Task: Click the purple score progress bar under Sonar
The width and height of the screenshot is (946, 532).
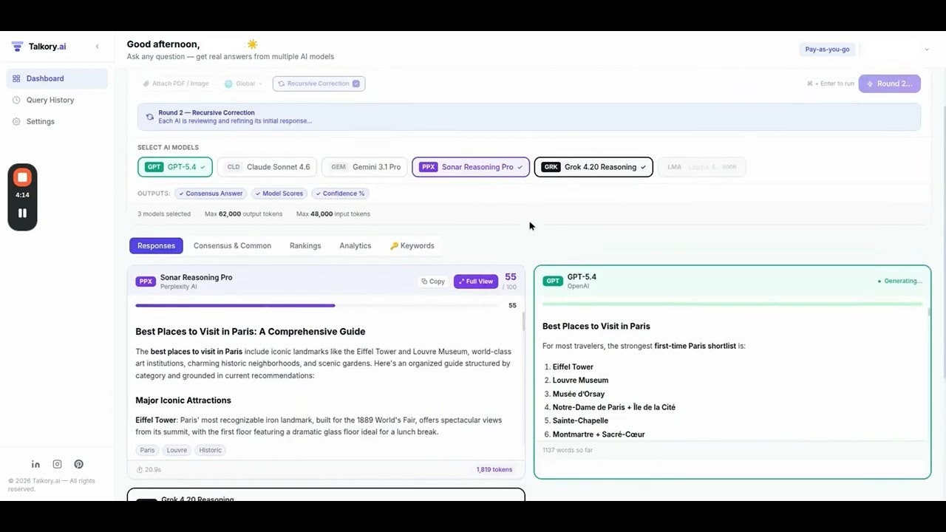Action: [x=235, y=305]
